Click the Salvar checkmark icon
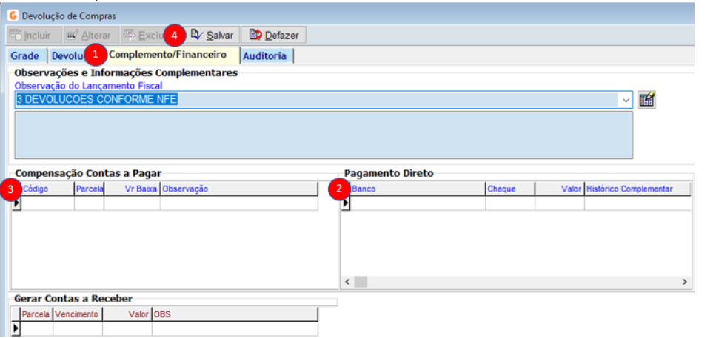The height and width of the screenshot is (338, 716). click(x=197, y=35)
